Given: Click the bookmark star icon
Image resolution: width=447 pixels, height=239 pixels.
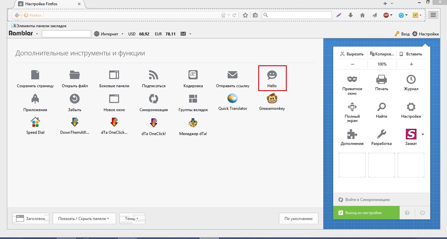Looking at the screenshot, I should tap(245, 15).
